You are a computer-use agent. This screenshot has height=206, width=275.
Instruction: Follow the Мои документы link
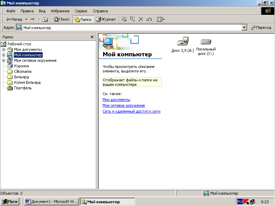point(116,100)
